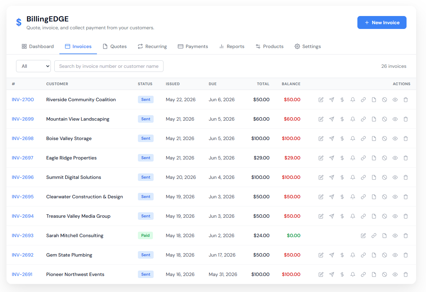The height and width of the screenshot is (292, 426).
Task: Void Summit Digital Solutions invoice
Action: [384, 178]
